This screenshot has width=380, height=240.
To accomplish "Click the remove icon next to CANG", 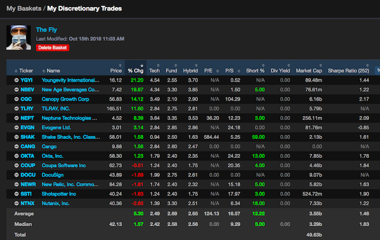I will point(17,146).
